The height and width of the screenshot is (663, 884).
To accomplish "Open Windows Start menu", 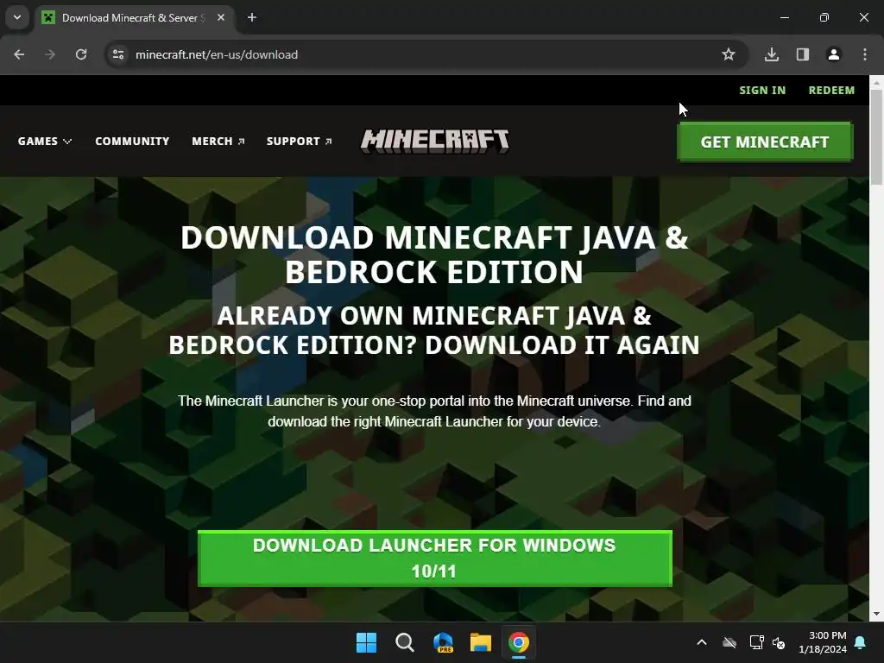I will [366, 642].
